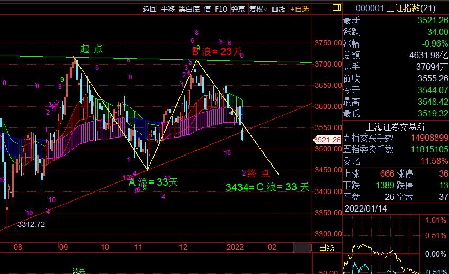
Task: Click the 上涨 count 666
Action: 387,173
